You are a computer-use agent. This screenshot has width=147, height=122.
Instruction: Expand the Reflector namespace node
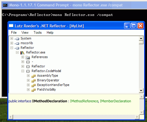(x=23, y=66)
